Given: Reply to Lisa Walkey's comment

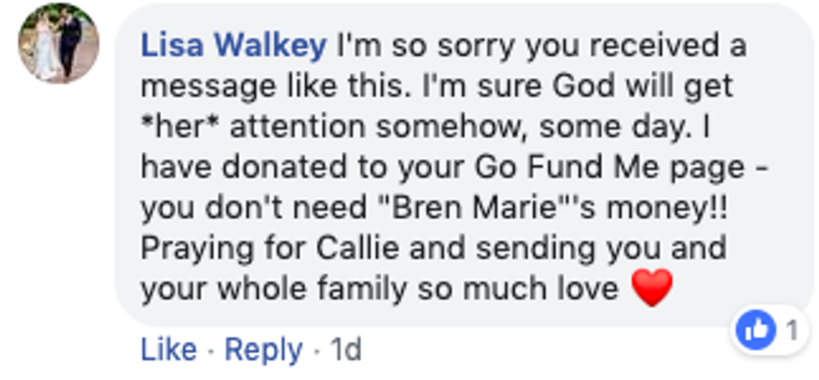Looking at the screenshot, I should pyautogui.click(x=264, y=350).
